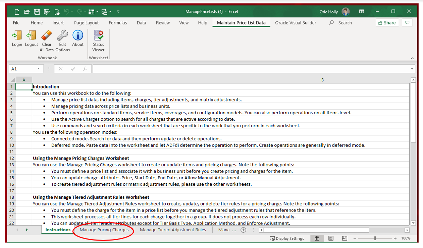The height and width of the screenshot is (248, 423).
Task: Click the Save icon in Quick Access Toolbar
Action: [37, 12]
